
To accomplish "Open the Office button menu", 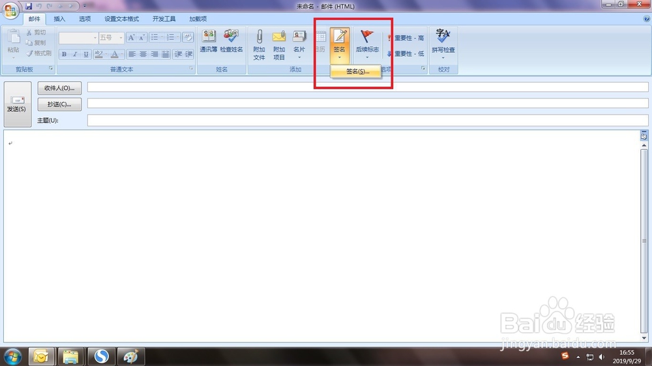I will 10,10.
